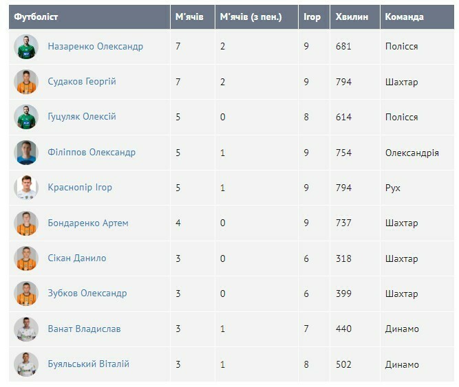
Task: Sort by the М'ячів column header
Action: [189, 16]
